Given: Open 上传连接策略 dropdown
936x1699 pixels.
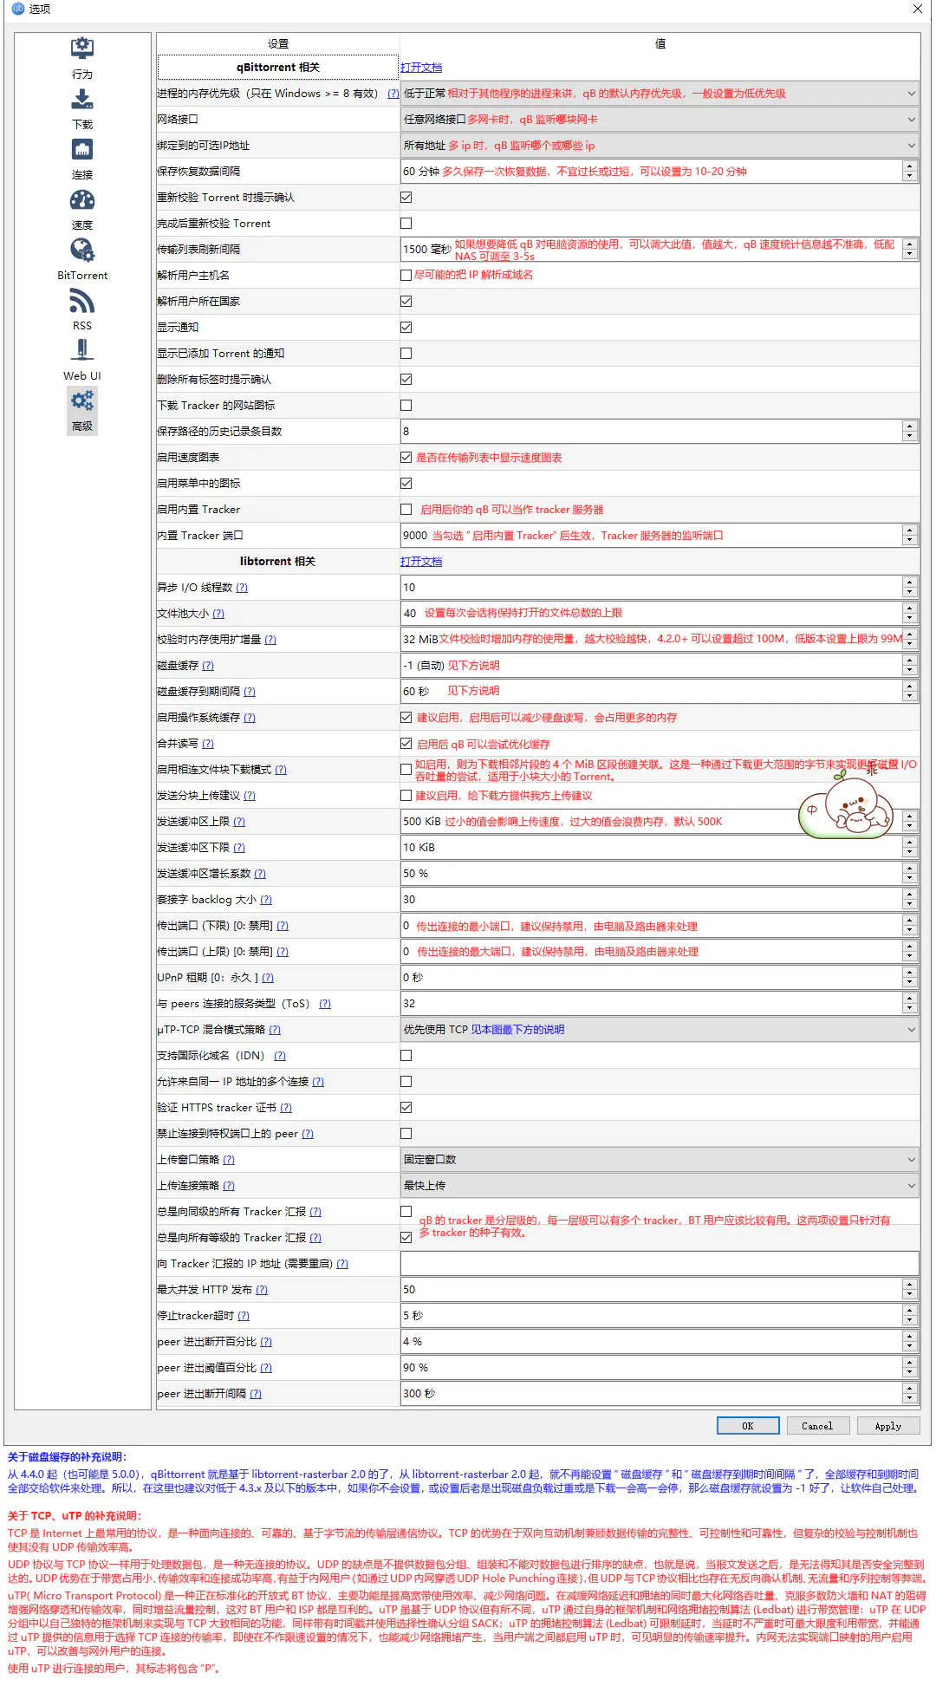Looking at the screenshot, I should pos(660,1186).
